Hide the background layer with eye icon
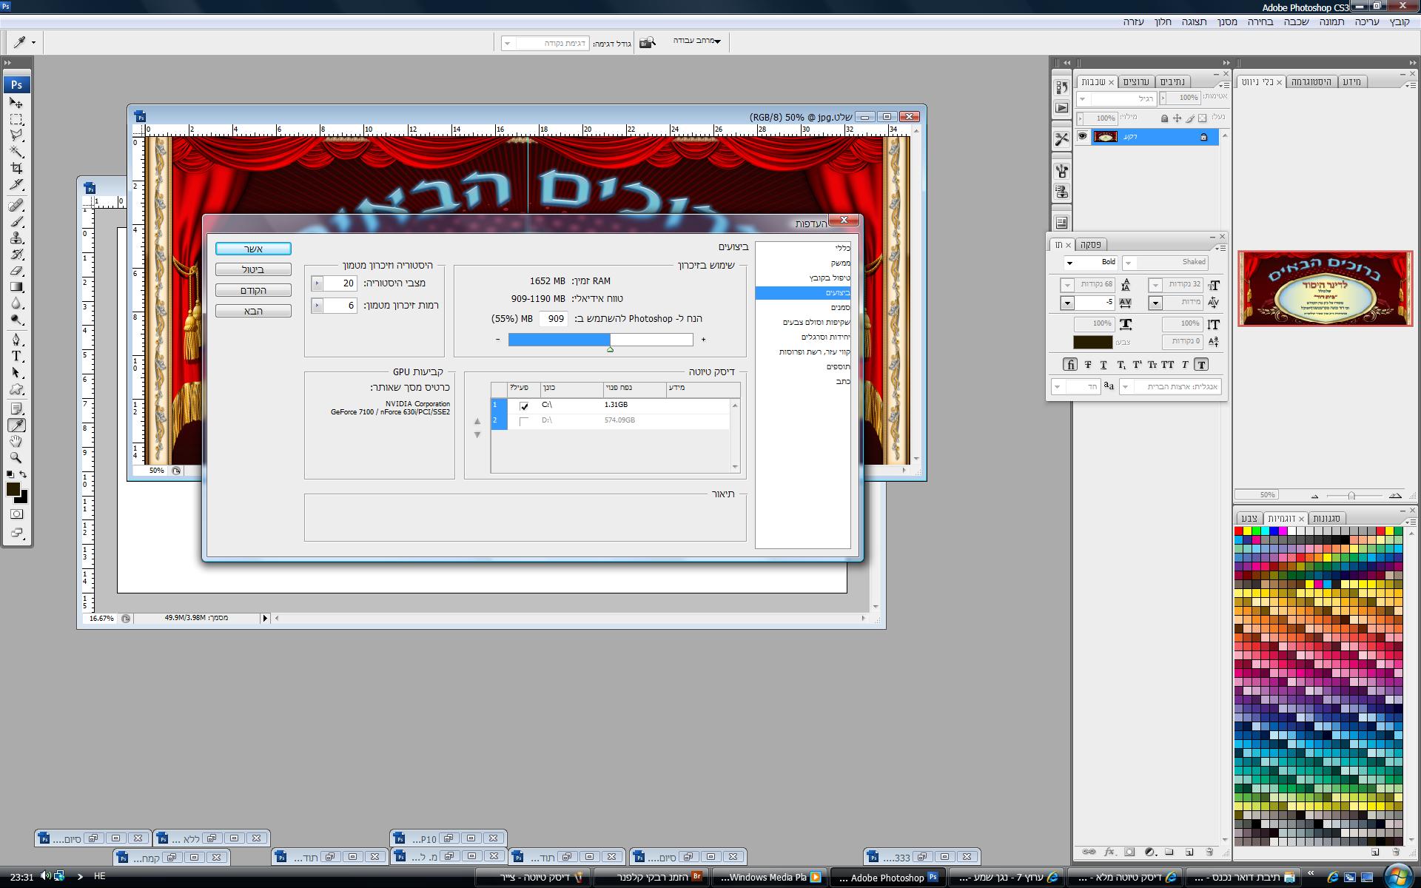 tap(1082, 136)
